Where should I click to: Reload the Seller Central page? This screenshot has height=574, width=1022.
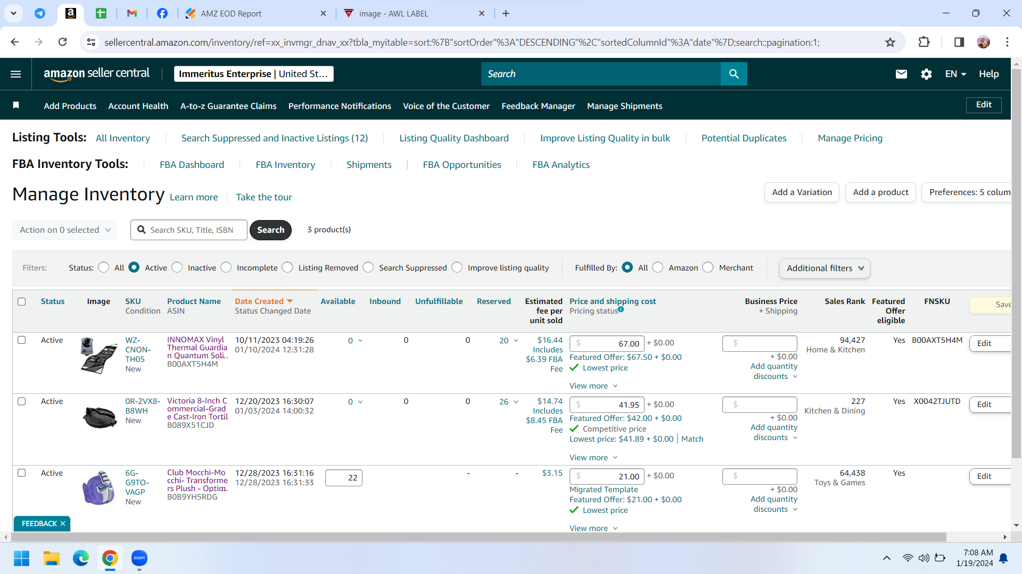coord(62,42)
